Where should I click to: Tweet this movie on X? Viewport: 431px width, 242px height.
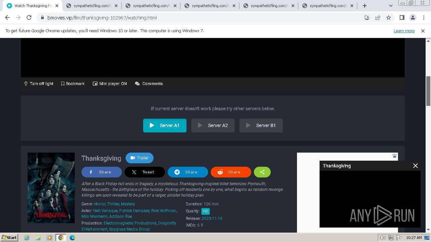point(145,172)
